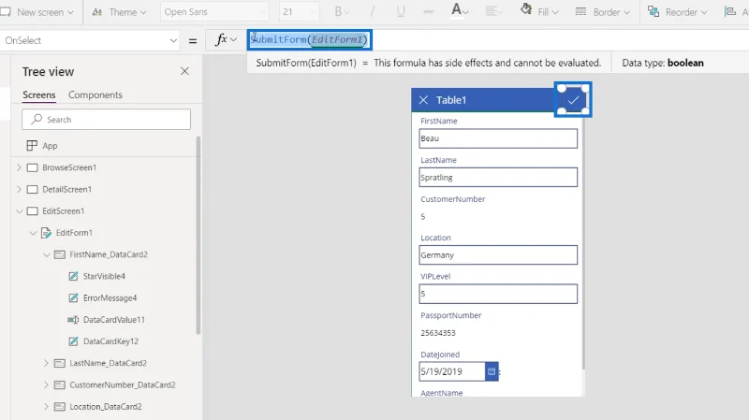Expand DetailScreen1 in the tree
This screenshot has width=749, height=420.
click(x=19, y=190)
